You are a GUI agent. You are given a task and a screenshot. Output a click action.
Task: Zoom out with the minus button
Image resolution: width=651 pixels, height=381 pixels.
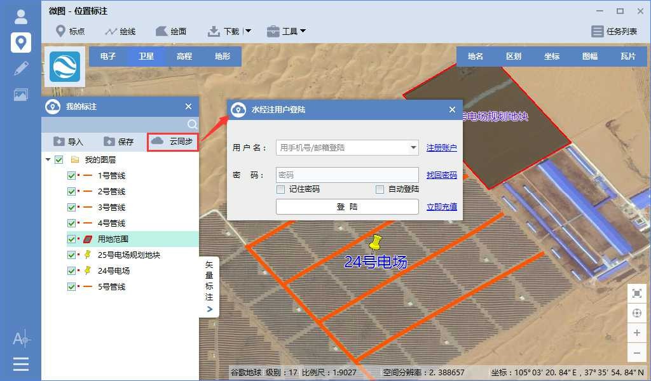click(x=637, y=352)
